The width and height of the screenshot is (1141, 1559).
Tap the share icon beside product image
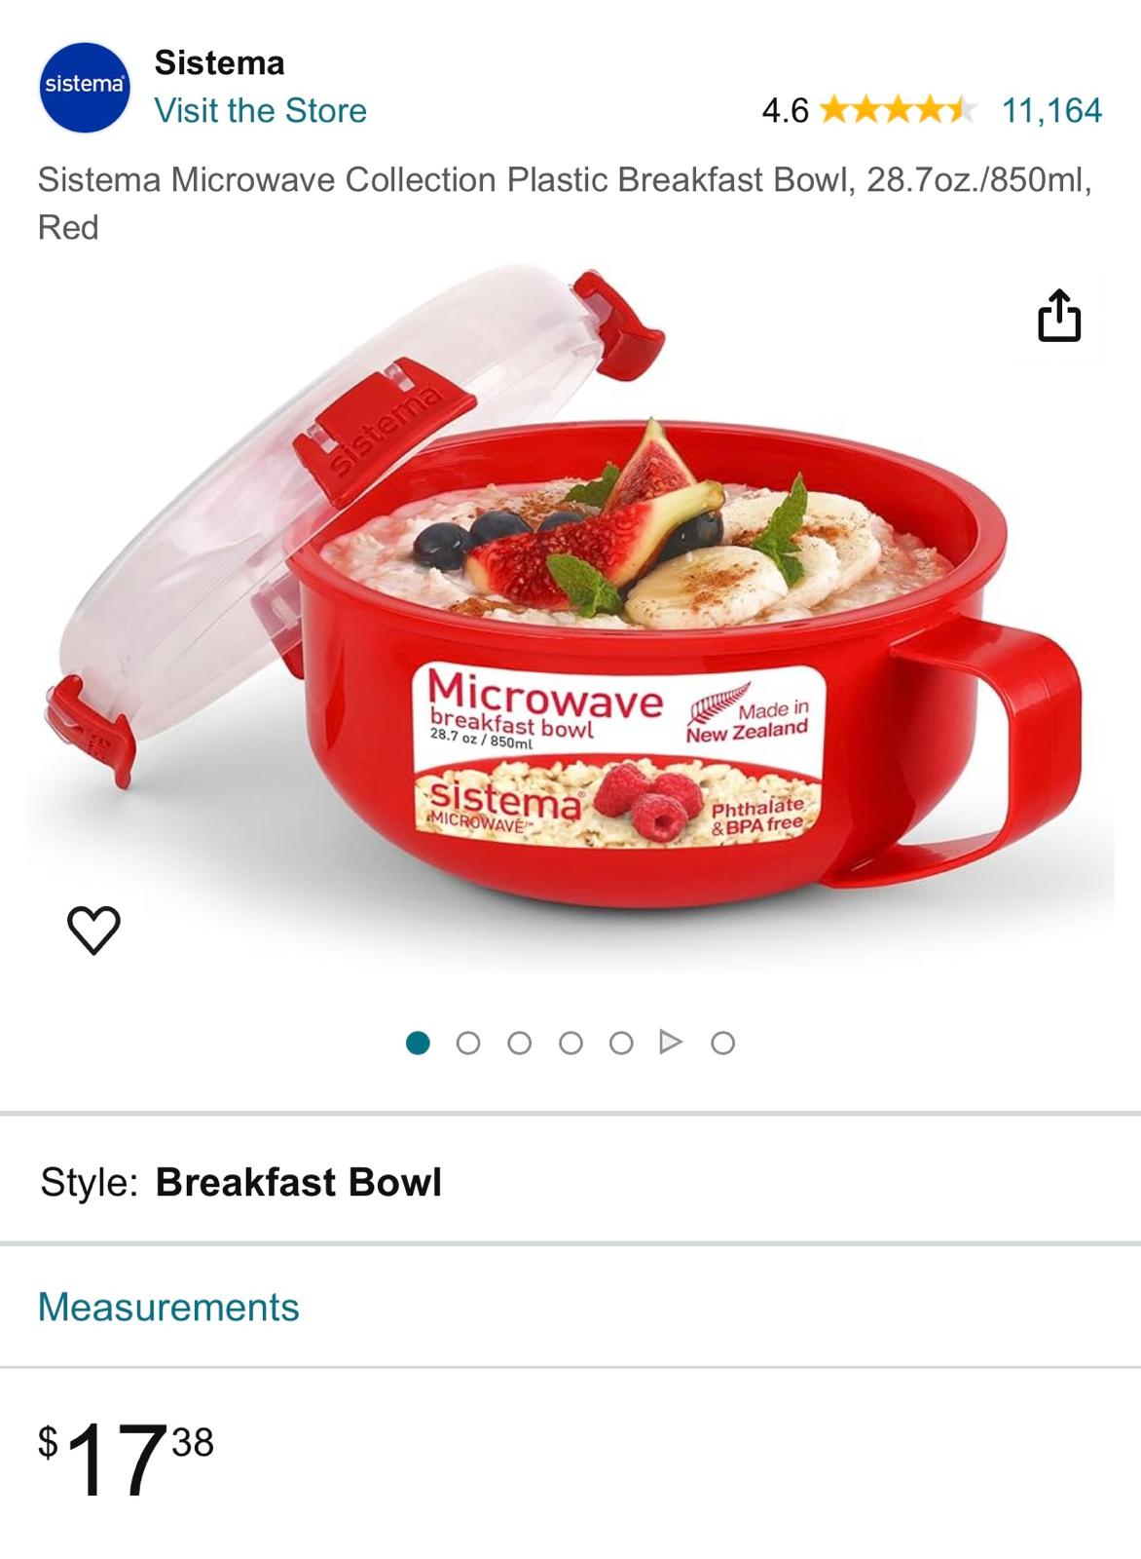click(x=1059, y=315)
